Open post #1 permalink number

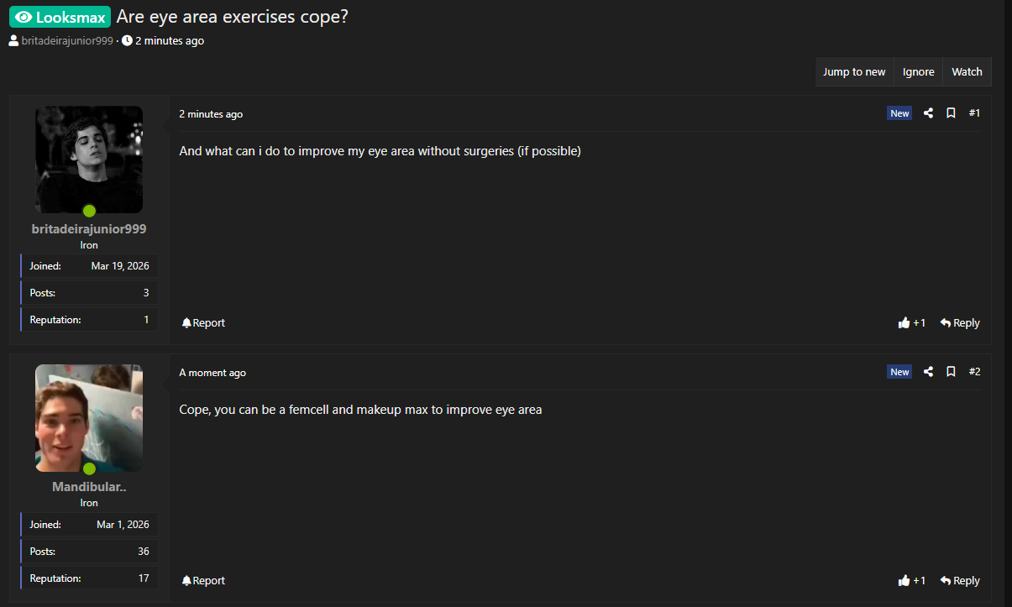(x=974, y=113)
